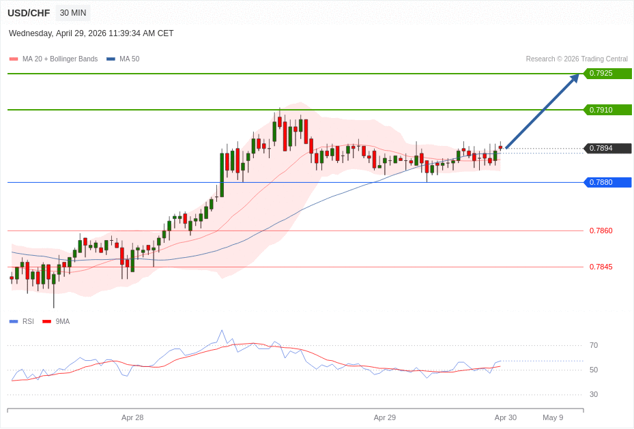This screenshot has height=429, width=634.
Task: Click the USD/CHF symbol title
Action: [29, 13]
